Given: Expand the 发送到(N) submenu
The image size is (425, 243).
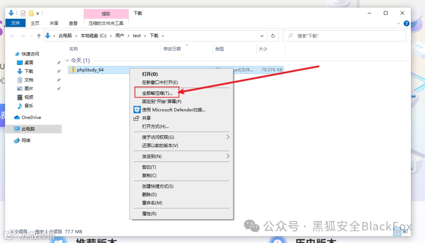Looking at the screenshot, I should tap(181, 156).
